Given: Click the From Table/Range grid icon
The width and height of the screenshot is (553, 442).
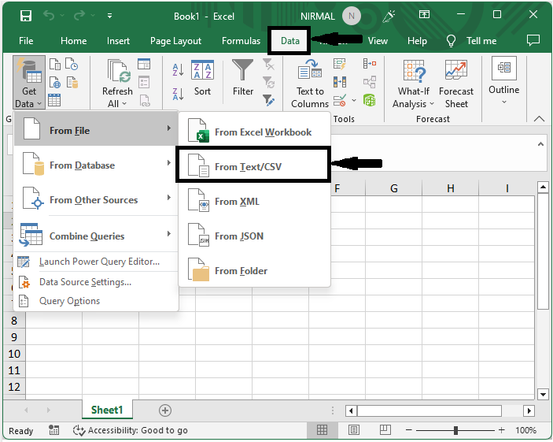Looking at the screenshot, I should pos(54,100).
